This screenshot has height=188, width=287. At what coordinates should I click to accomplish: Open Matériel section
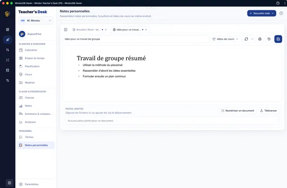tap(36, 83)
